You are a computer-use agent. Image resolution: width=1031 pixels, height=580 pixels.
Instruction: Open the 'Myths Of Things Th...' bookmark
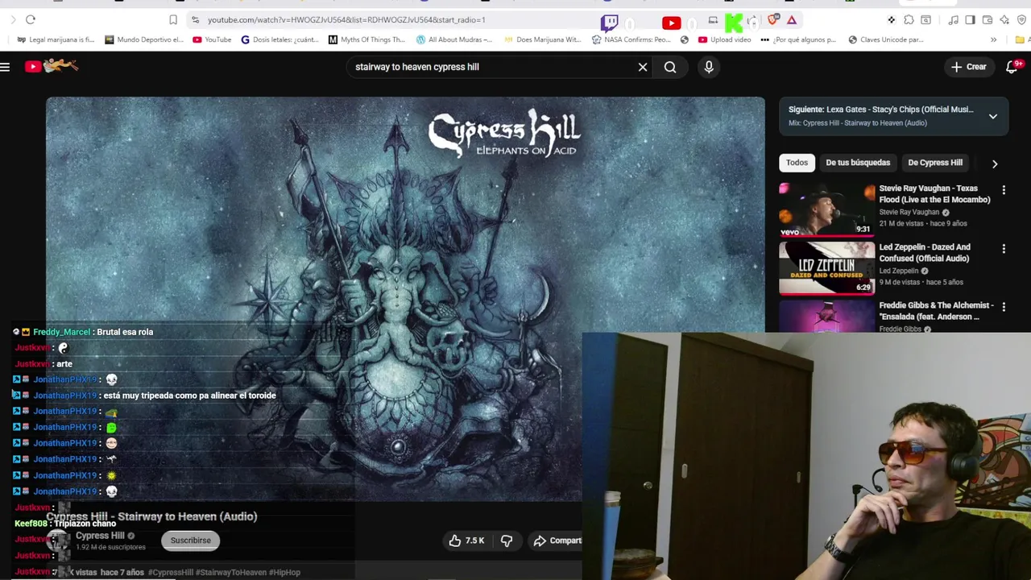coord(367,39)
